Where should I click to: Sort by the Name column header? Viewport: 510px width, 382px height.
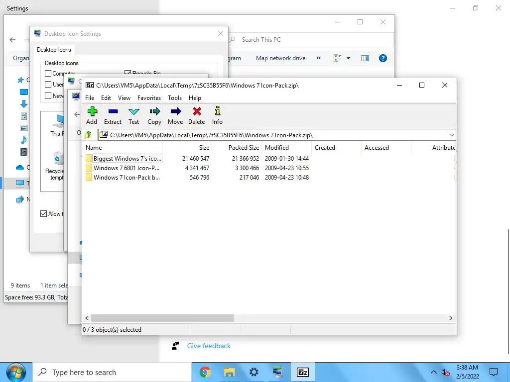pyautogui.click(x=123, y=147)
